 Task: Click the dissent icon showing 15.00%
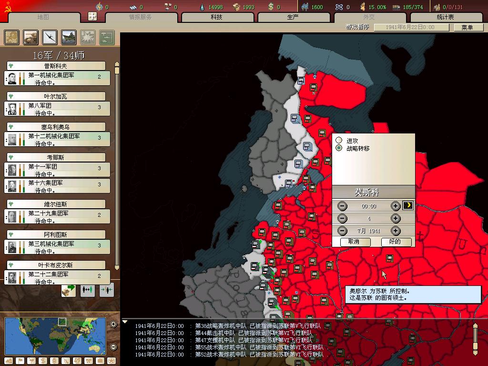click(363, 7)
